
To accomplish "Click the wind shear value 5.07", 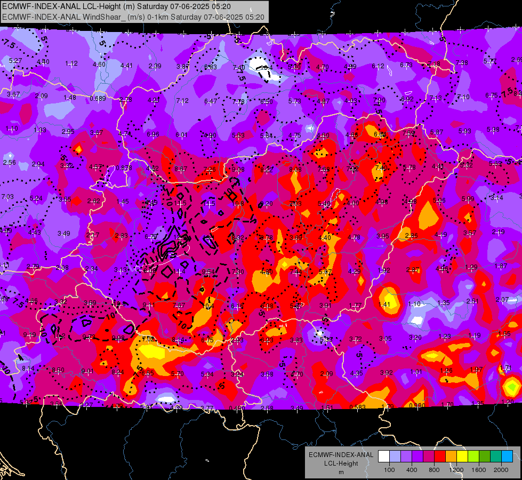I will click(x=325, y=272).
